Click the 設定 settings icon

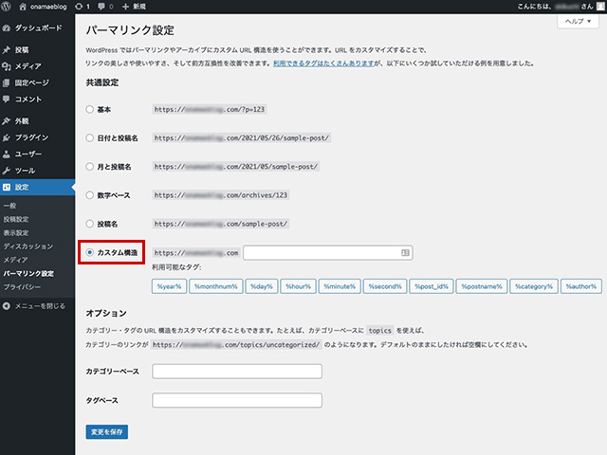7,188
